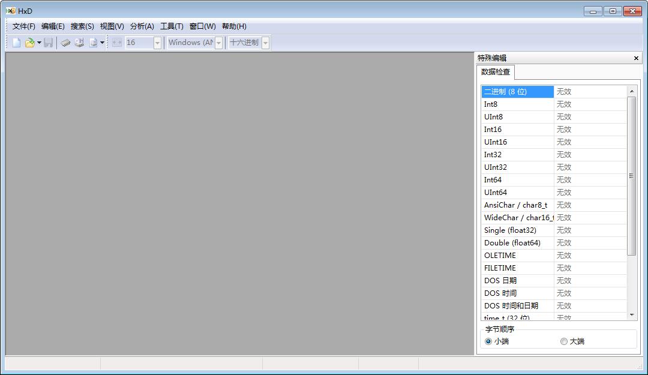
Task: Open the 帮助(H) menu
Action: coord(234,26)
